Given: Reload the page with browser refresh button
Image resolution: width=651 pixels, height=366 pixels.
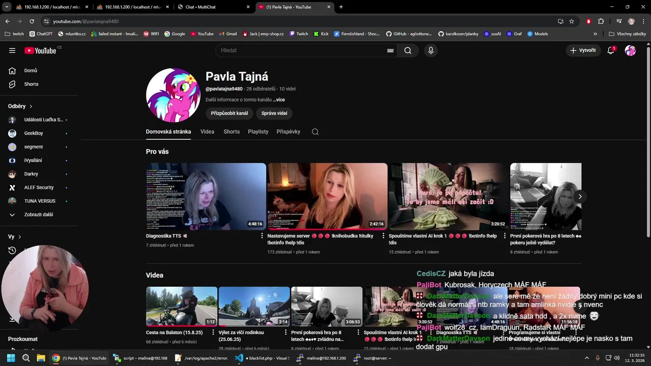Looking at the screenshot, I should point(32,21).
